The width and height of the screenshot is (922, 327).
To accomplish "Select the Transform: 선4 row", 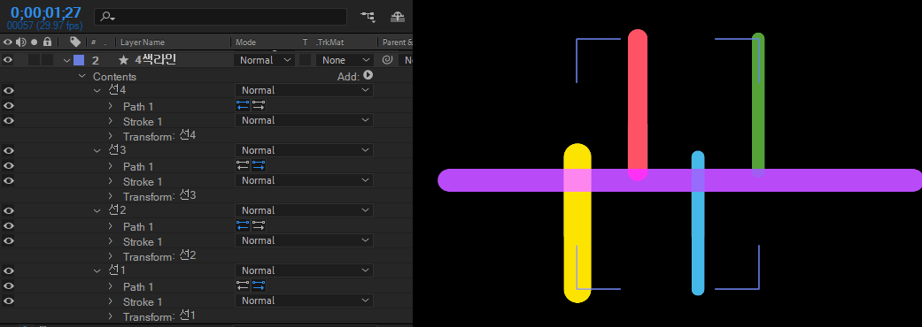I will (159, 136).
